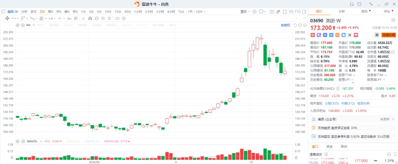Click the 前复权 adjustment link
The image size is (398, 164).
pyautogui.click(x=285, y=25)
